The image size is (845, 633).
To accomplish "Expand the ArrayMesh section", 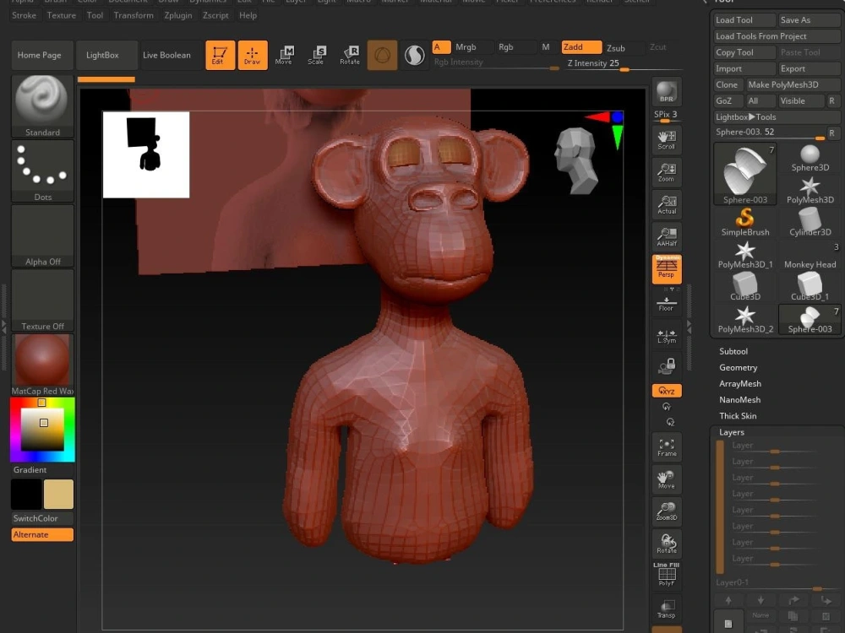I will (740, 384).
